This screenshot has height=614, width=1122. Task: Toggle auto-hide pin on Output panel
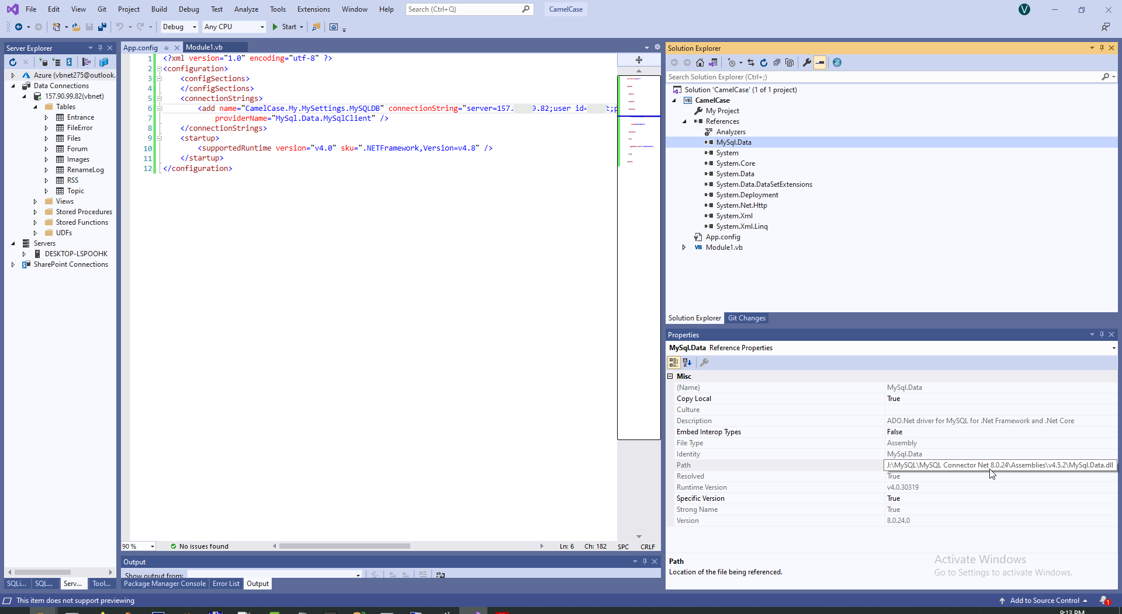point(645,561)
